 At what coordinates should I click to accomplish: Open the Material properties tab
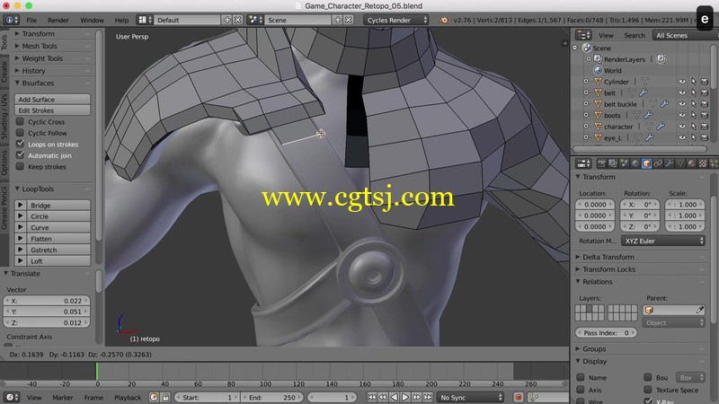(x=691, y=163)
